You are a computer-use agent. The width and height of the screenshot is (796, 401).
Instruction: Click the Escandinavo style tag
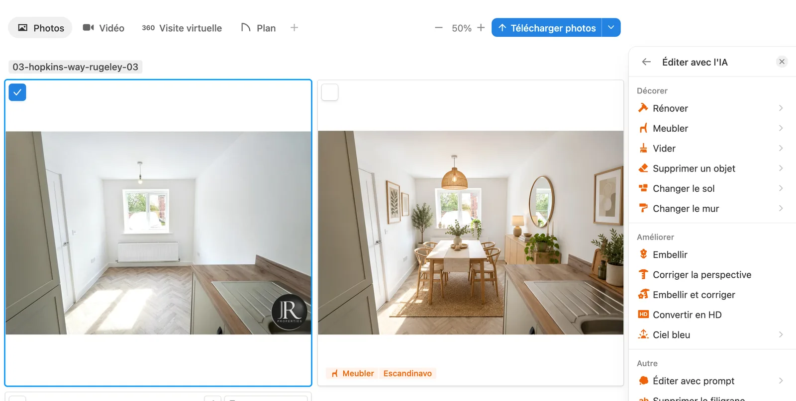(x=407, y=373)
